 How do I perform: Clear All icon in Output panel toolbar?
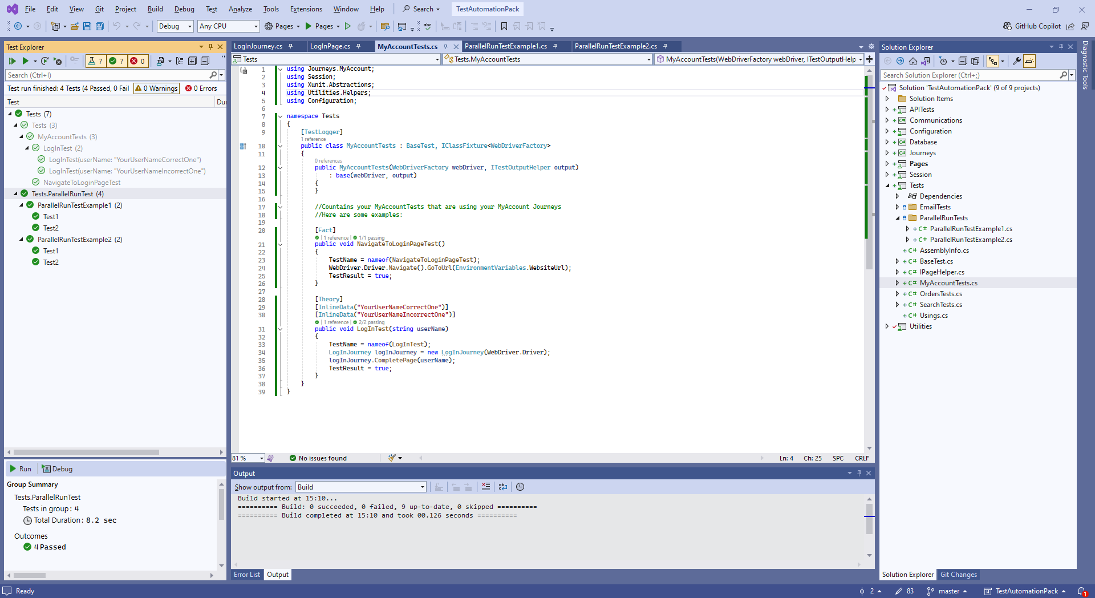(x=485, y=487)
